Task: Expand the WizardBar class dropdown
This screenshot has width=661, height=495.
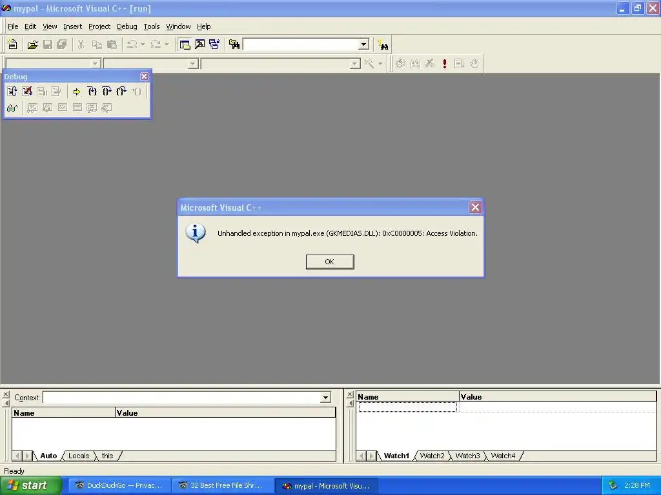Action: pyautogui.click(x=96, y=64)
